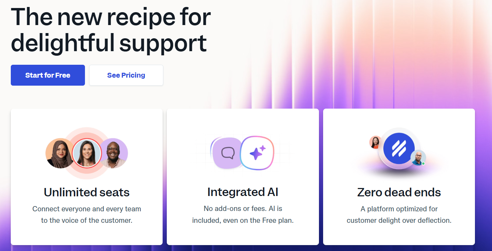
Task: Select the man avatar with green status dot
Action: coord(418,158)
